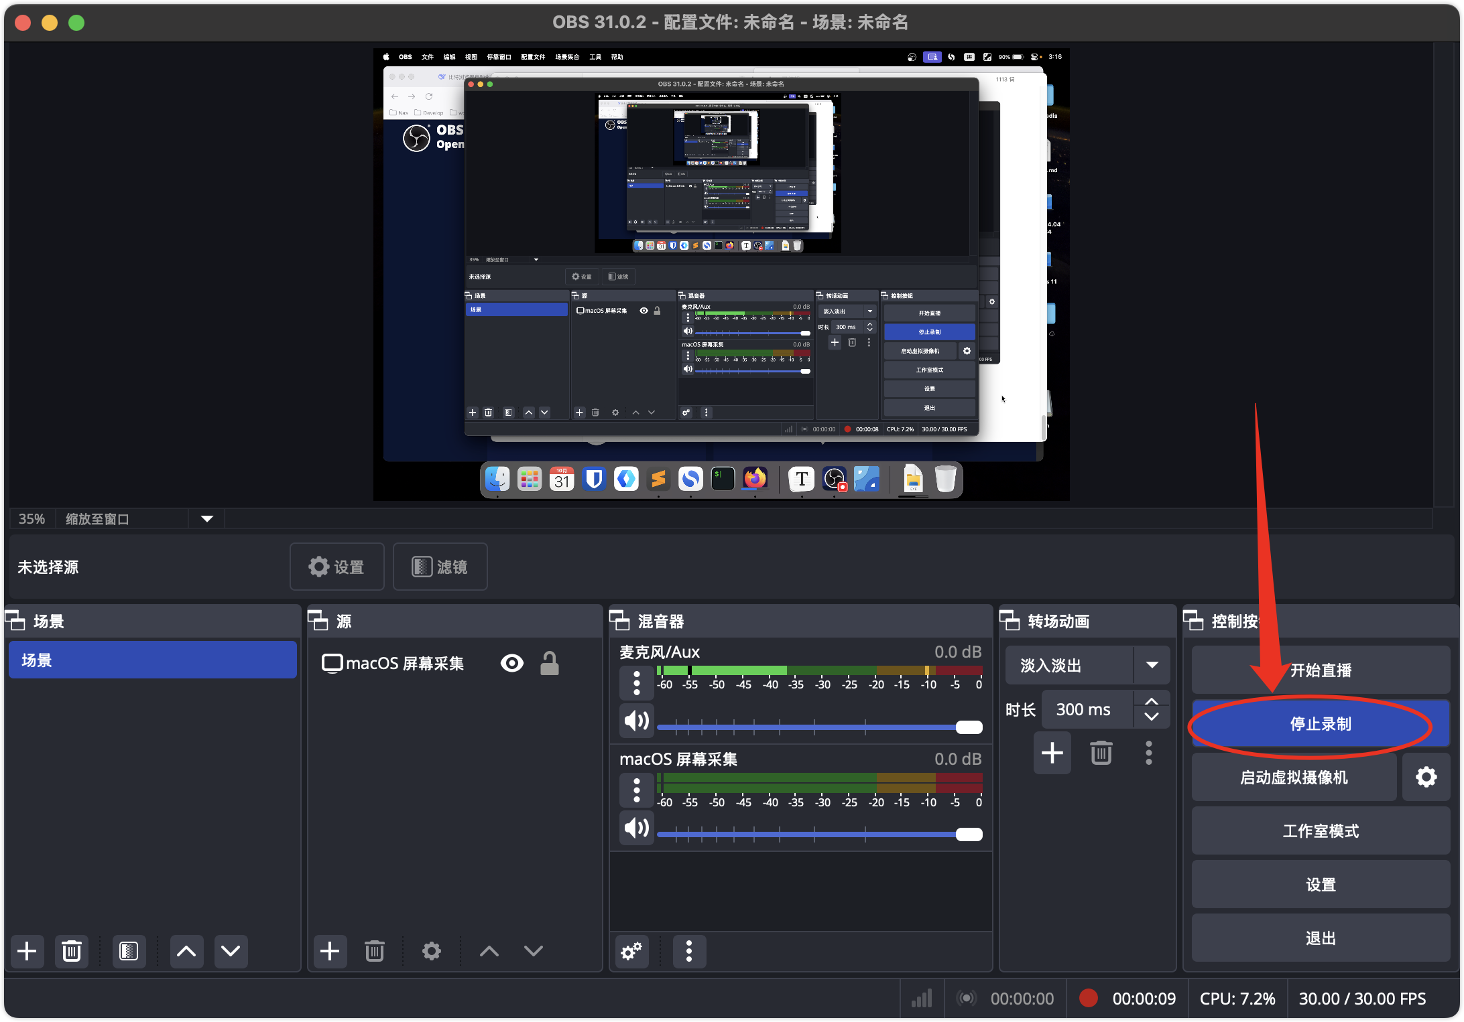Screen dimensions: 1464x1022
Task: Open virtual camera settings gear
Action: pos(1426,777)
